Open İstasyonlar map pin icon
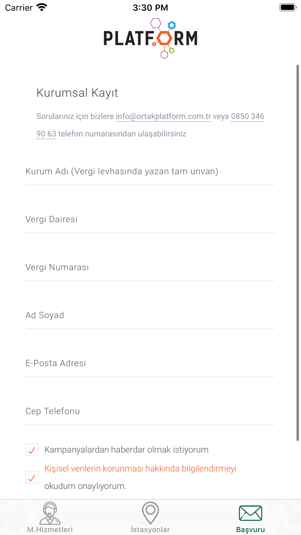301x535 pixels. point(150,513)
